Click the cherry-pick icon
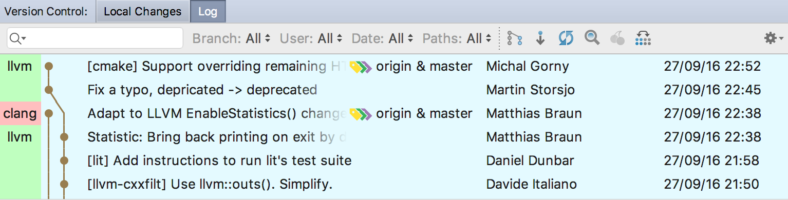This screenshot has width=788, height=200. [x=618, y=38]
